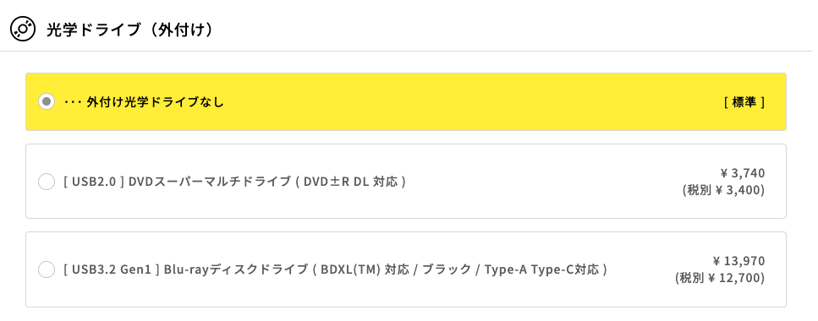Click the 光学ドライブ（外付け）section heading
818x321 pixels.
[130, 30]
